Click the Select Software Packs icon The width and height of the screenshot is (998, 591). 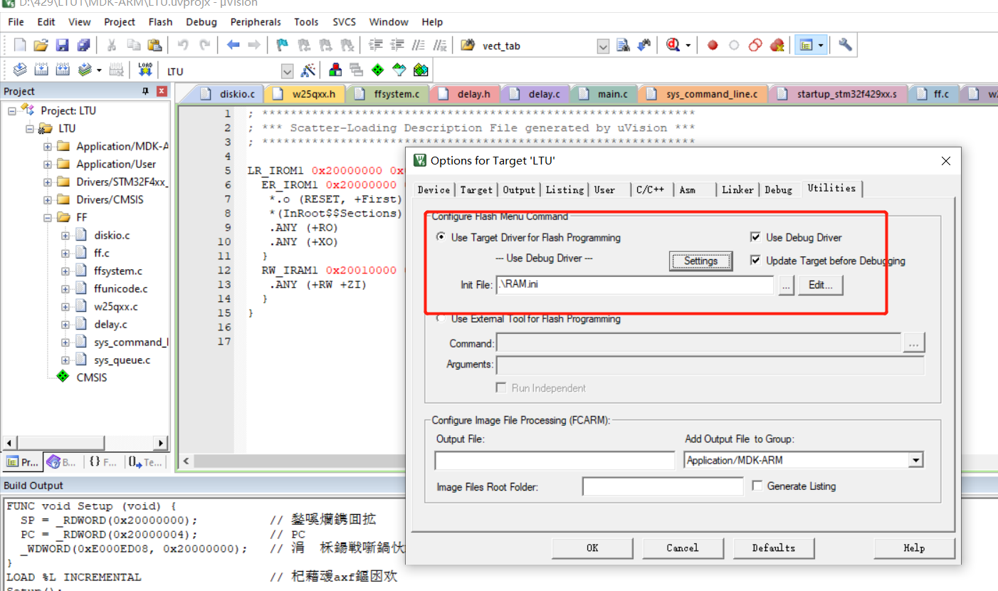(399, 70)
